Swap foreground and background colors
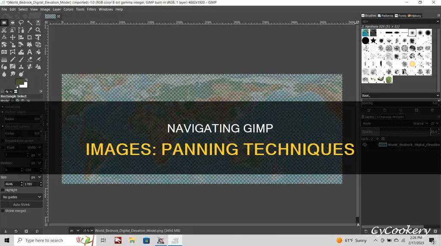441x246 pixels. [x=26, y=80]
